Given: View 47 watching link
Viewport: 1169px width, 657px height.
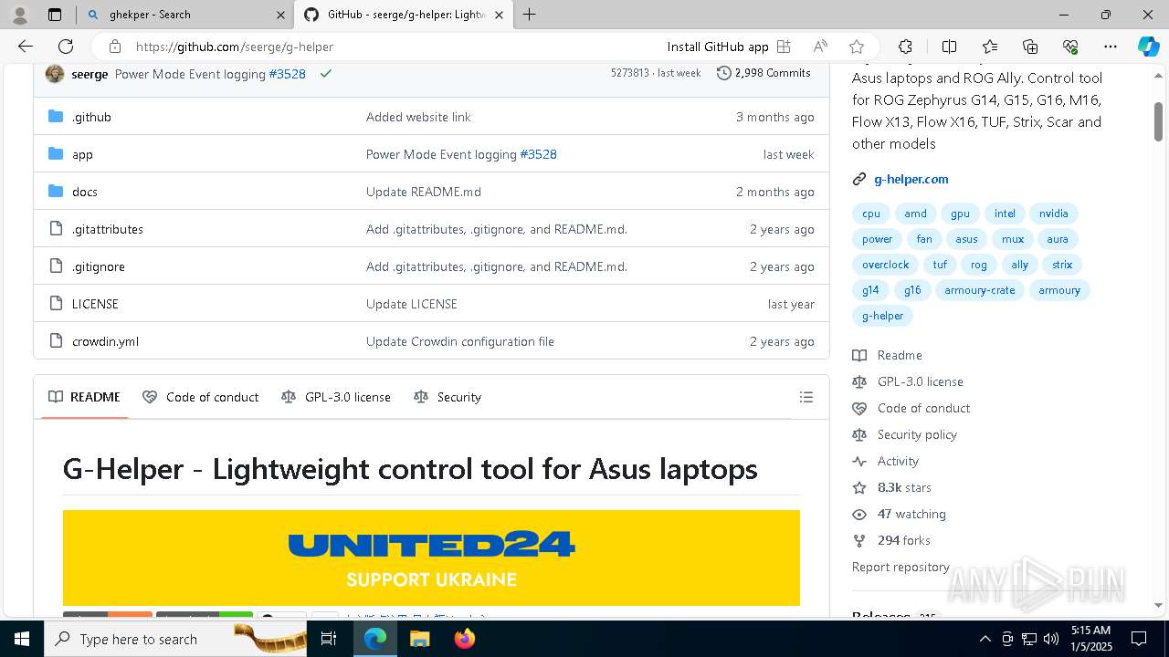Looking at the screenshot, I should [911, 514].
